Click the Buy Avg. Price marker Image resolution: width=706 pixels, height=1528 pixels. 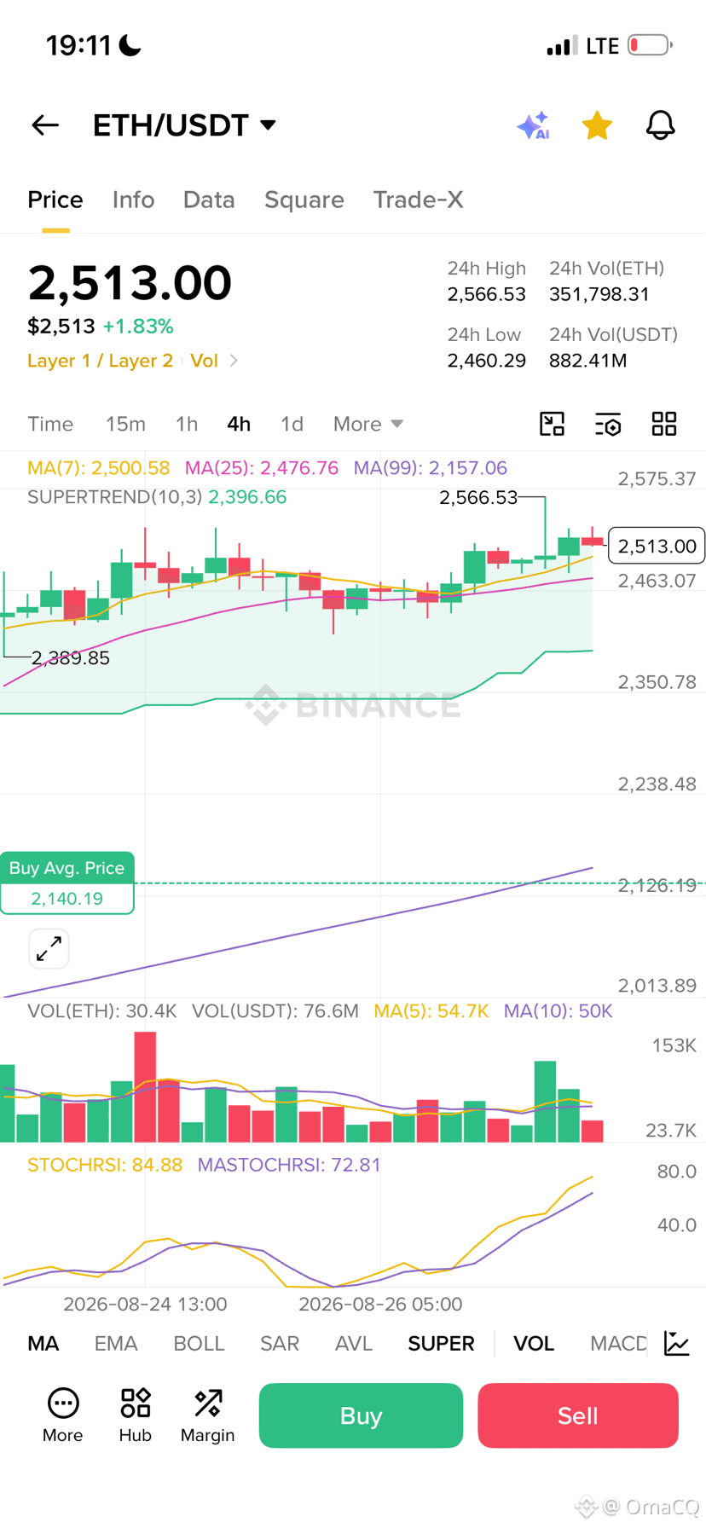[67, 883]
